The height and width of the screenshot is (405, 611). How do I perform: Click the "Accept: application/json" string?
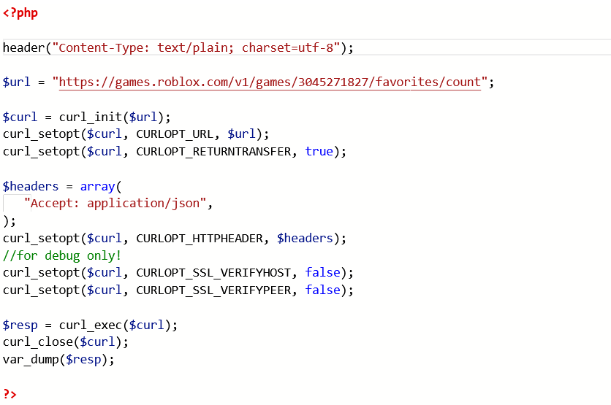115,204
